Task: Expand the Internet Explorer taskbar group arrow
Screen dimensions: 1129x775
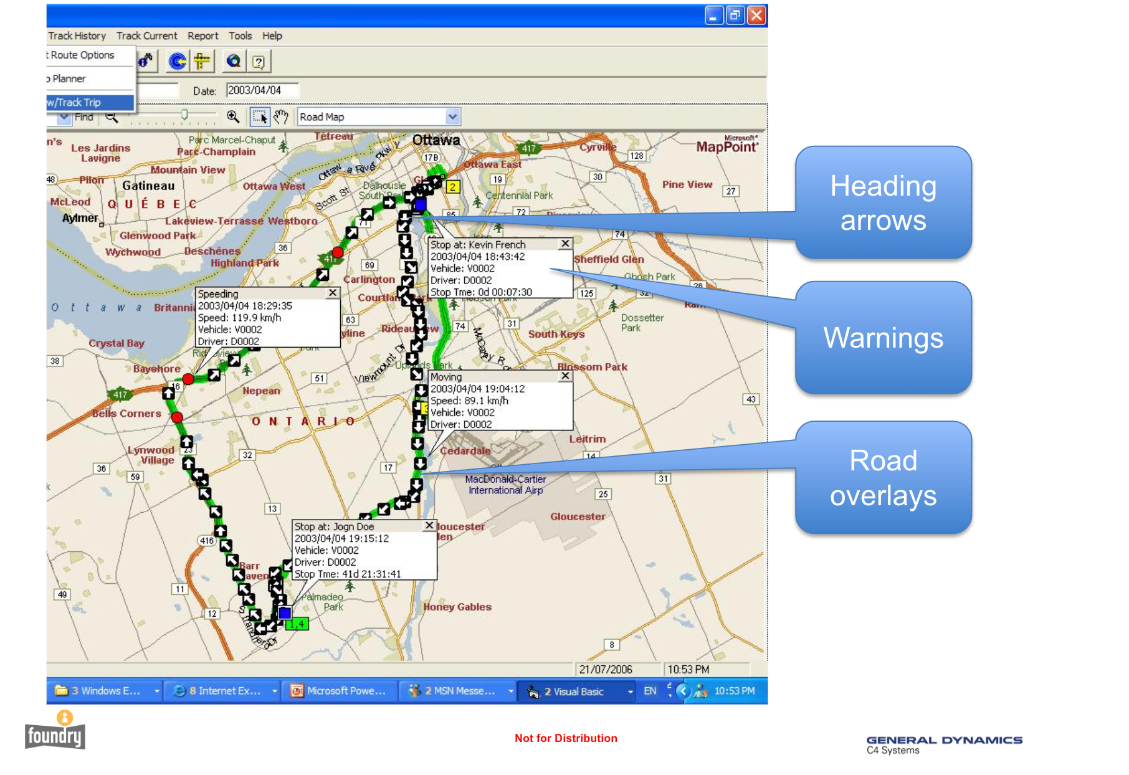Action: (x=274, y=691)
